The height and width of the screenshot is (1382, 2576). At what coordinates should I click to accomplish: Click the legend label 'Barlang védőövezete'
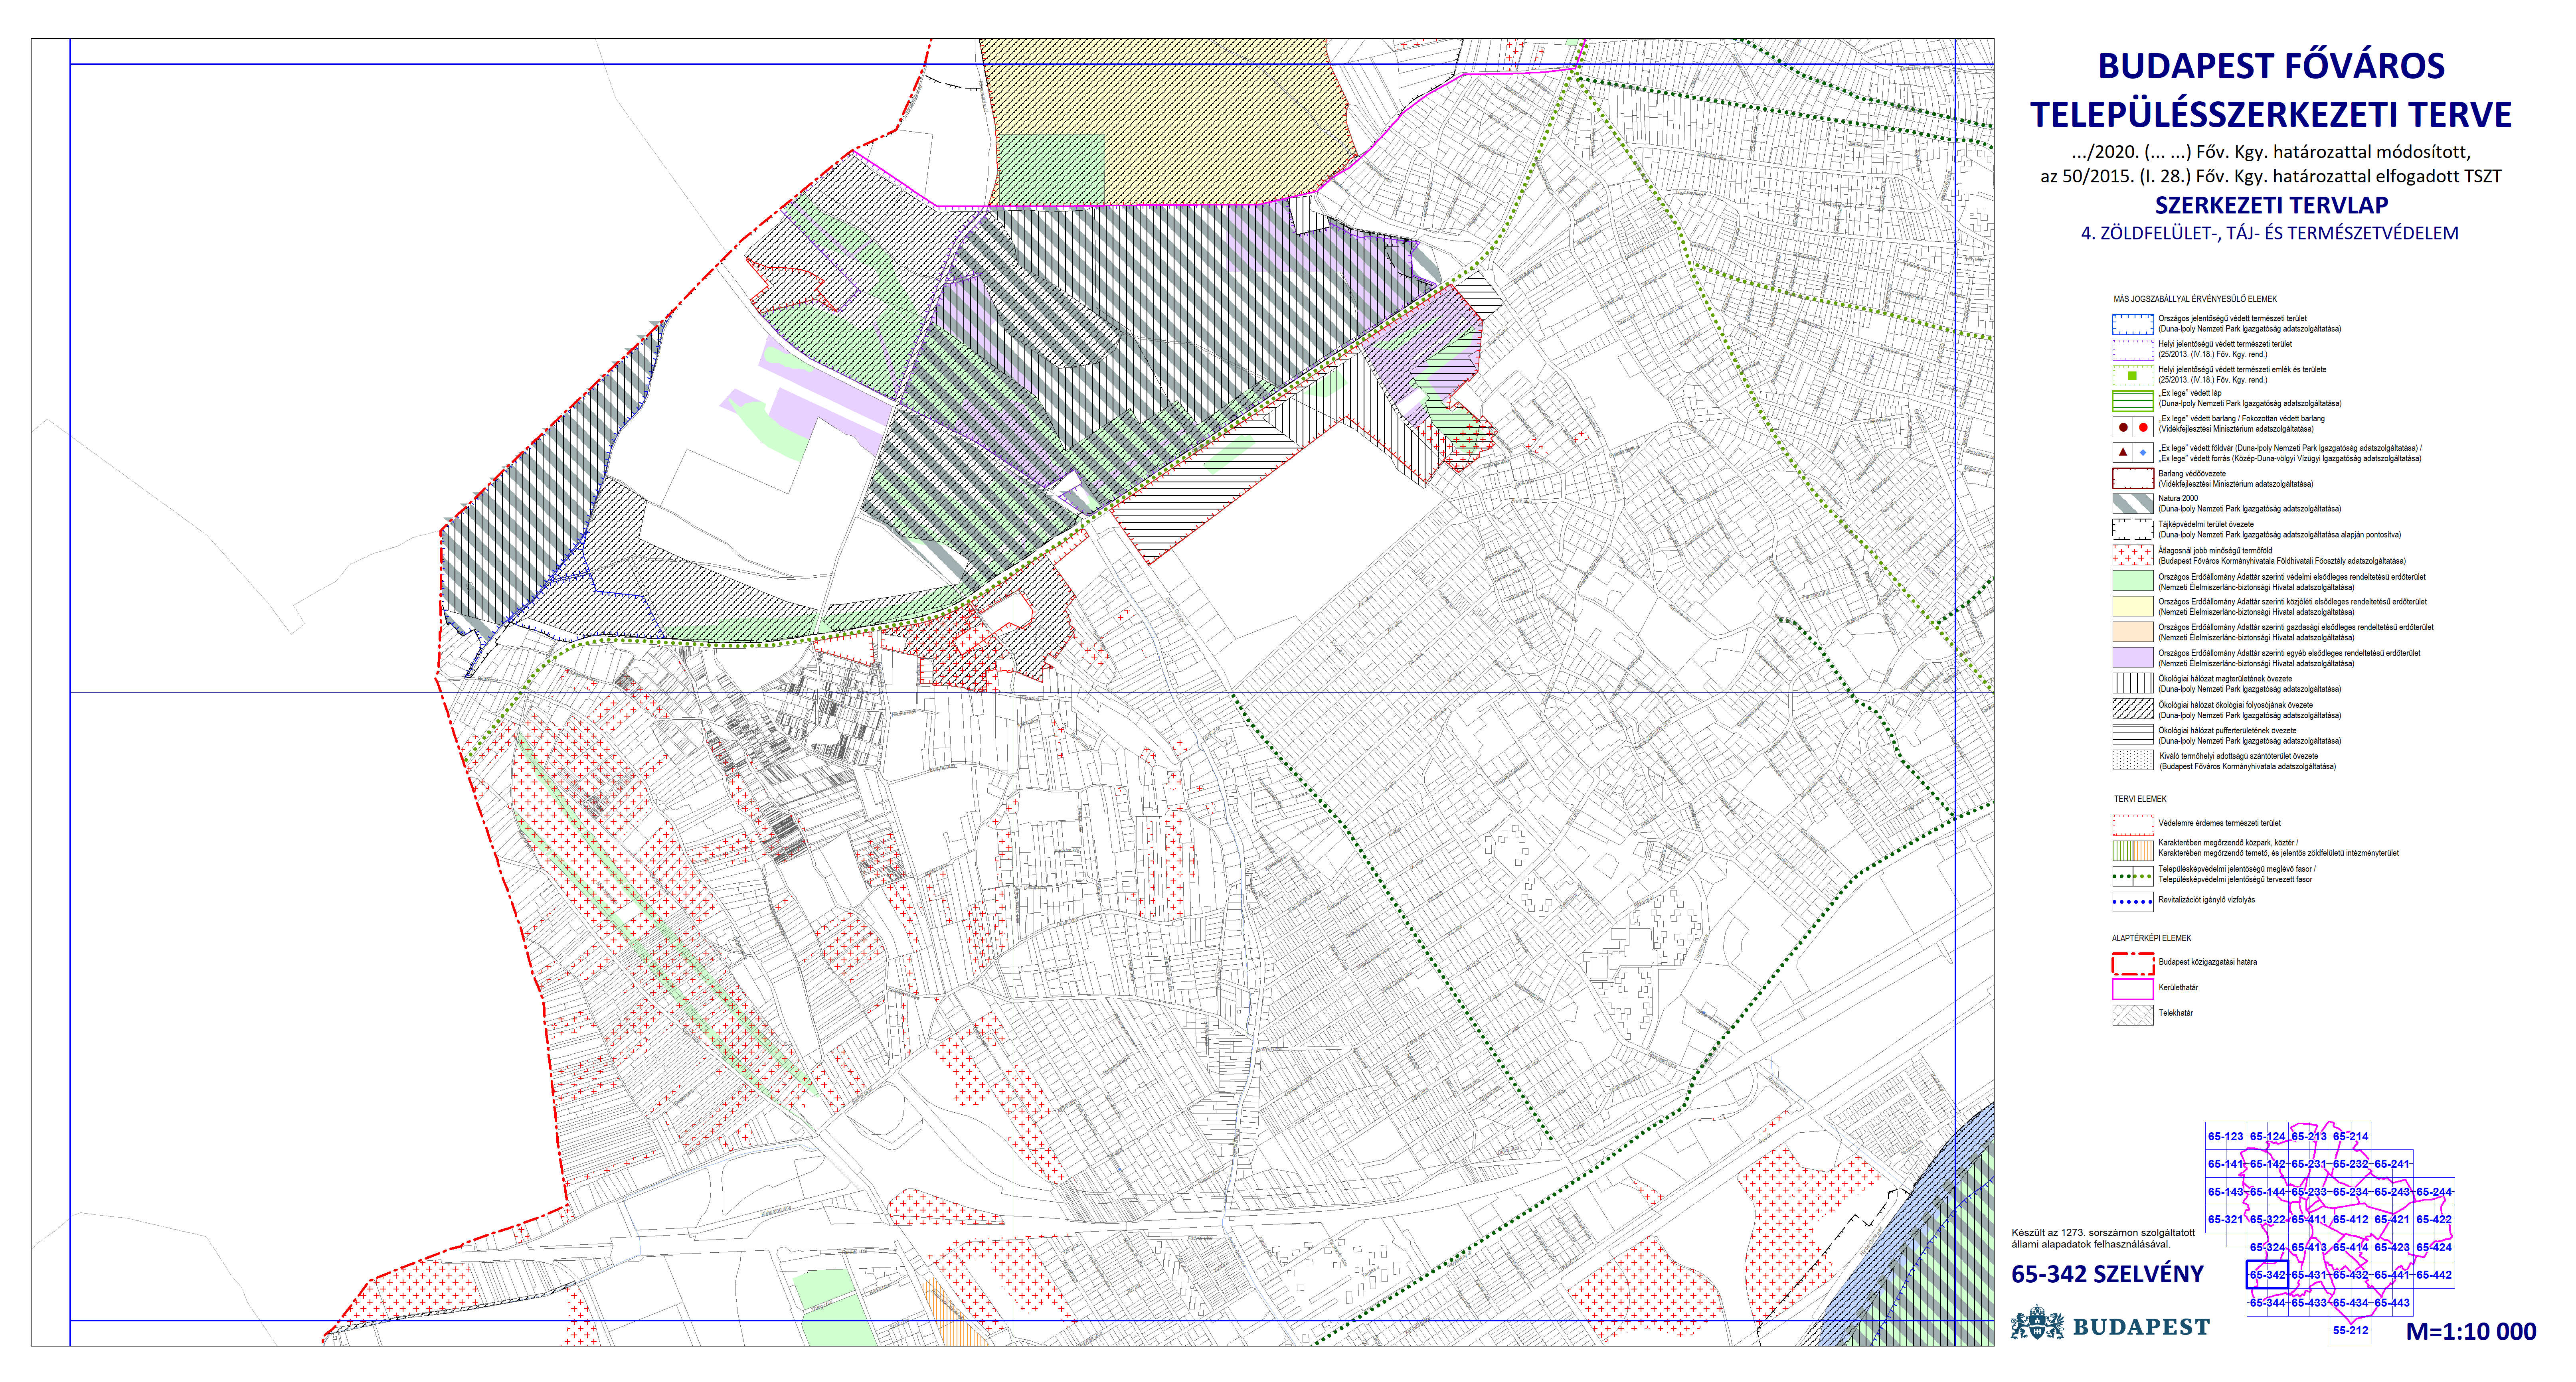pos(2192,473)
